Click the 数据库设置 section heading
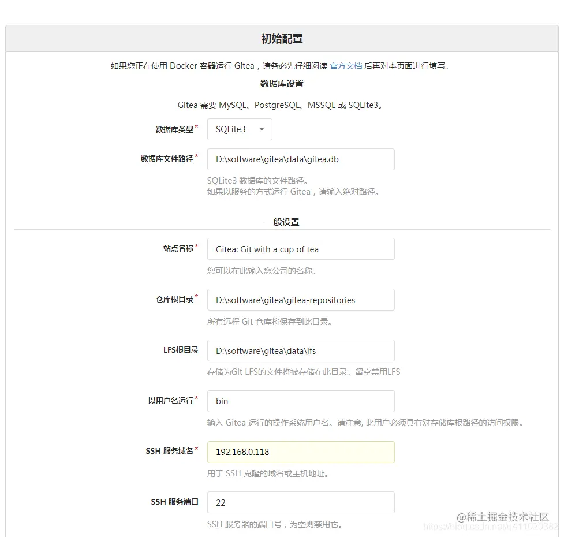This screenshot has width=564, height=537. (282, 84)
